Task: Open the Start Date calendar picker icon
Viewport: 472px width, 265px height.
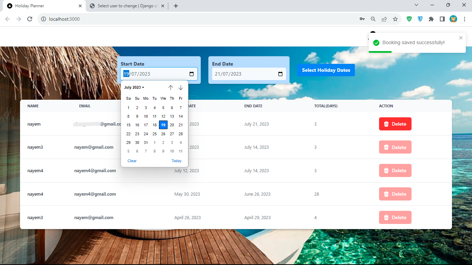Action: (x=191, y=74)
